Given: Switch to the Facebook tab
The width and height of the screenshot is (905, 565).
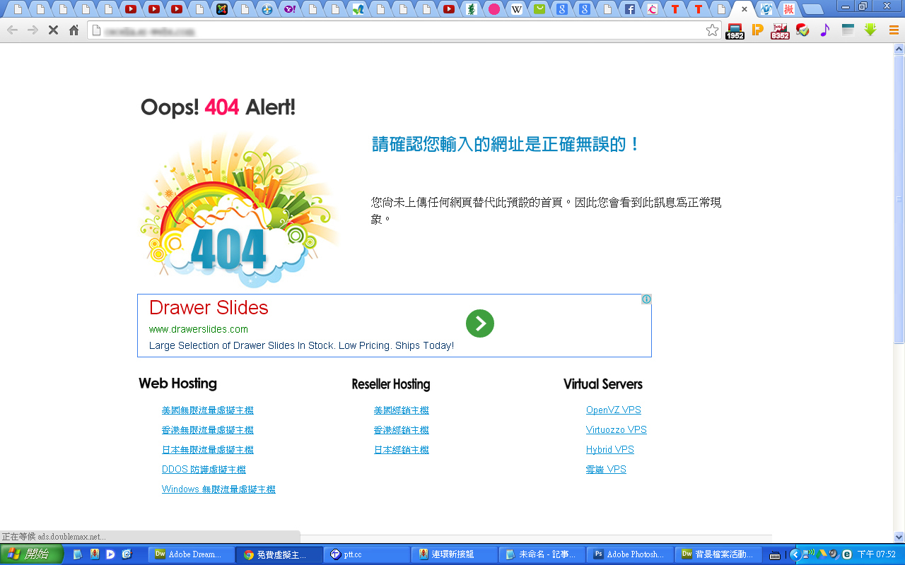Looking at the screenshot, I should [x=629, y=9].
